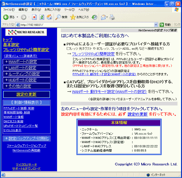The image size is (182, 178).
Task: Click the History clock icon
Action: click(94, 17)
